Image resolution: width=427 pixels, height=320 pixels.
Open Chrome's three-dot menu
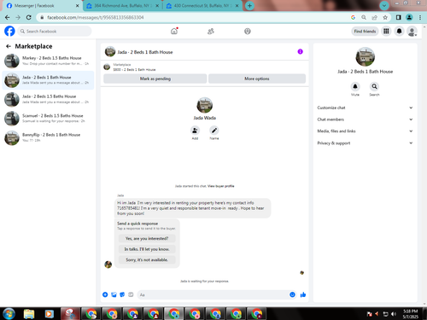click(420, 17)
